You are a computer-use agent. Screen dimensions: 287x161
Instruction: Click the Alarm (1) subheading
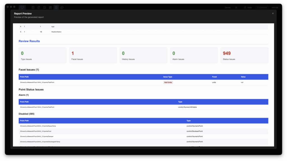24,95
